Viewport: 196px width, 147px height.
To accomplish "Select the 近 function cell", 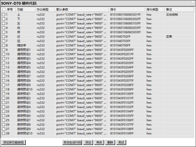I will (x=19, y=37).
